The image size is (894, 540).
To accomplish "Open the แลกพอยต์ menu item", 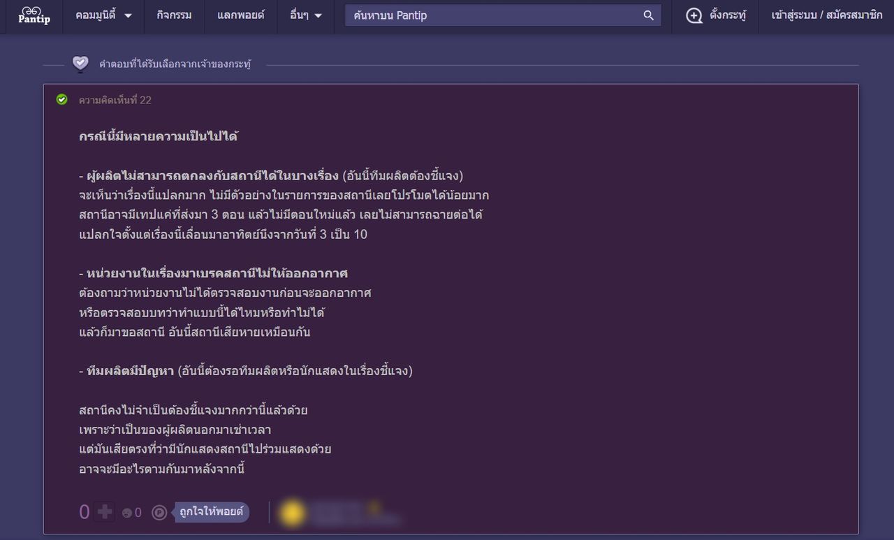I will pyautogui.click(x=241, y=15).
